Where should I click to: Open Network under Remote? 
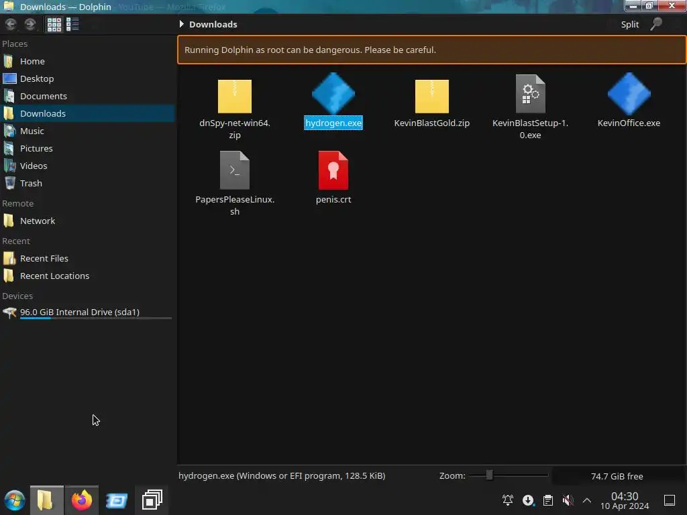tap(88, 221)
